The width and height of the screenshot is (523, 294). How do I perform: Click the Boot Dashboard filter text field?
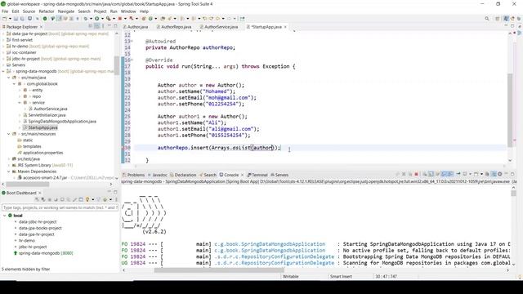[x=60, y=207]
